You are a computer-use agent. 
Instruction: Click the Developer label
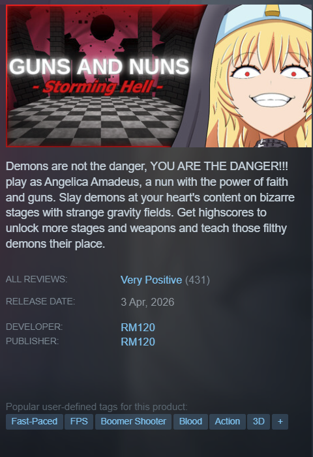coord(35,327)
